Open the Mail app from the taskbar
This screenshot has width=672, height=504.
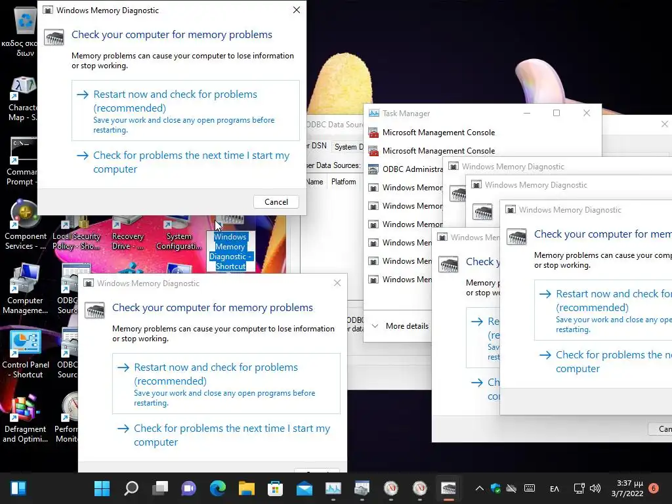pyautogui.click(x=304, y=488)
